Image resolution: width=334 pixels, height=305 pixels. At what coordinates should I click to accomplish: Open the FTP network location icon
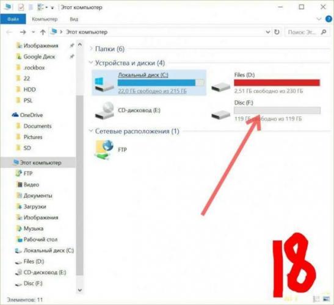click(104, 150)
